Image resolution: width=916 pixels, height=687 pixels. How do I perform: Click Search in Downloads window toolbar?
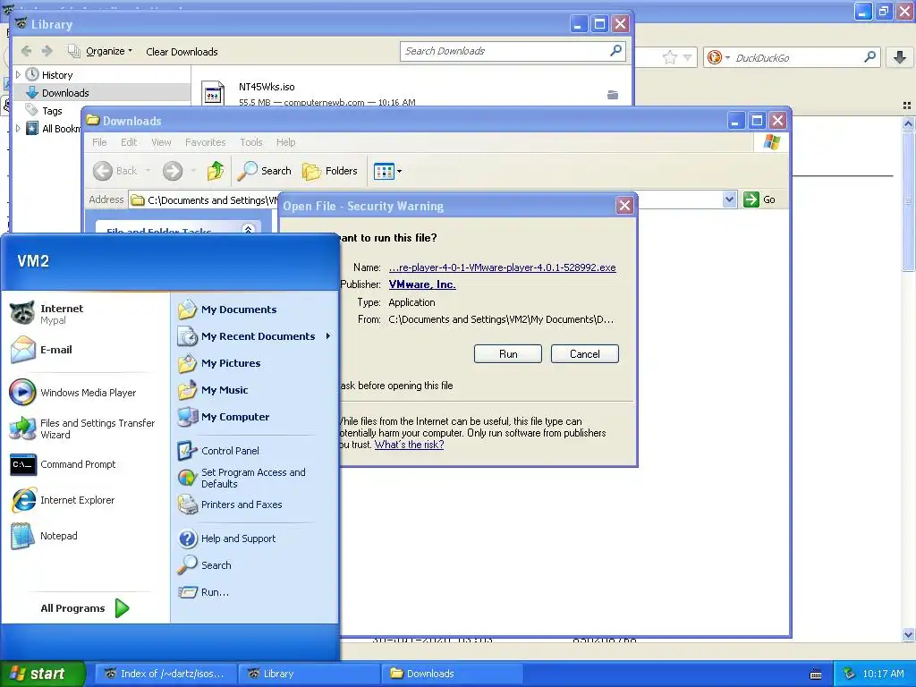pos(265,171)
